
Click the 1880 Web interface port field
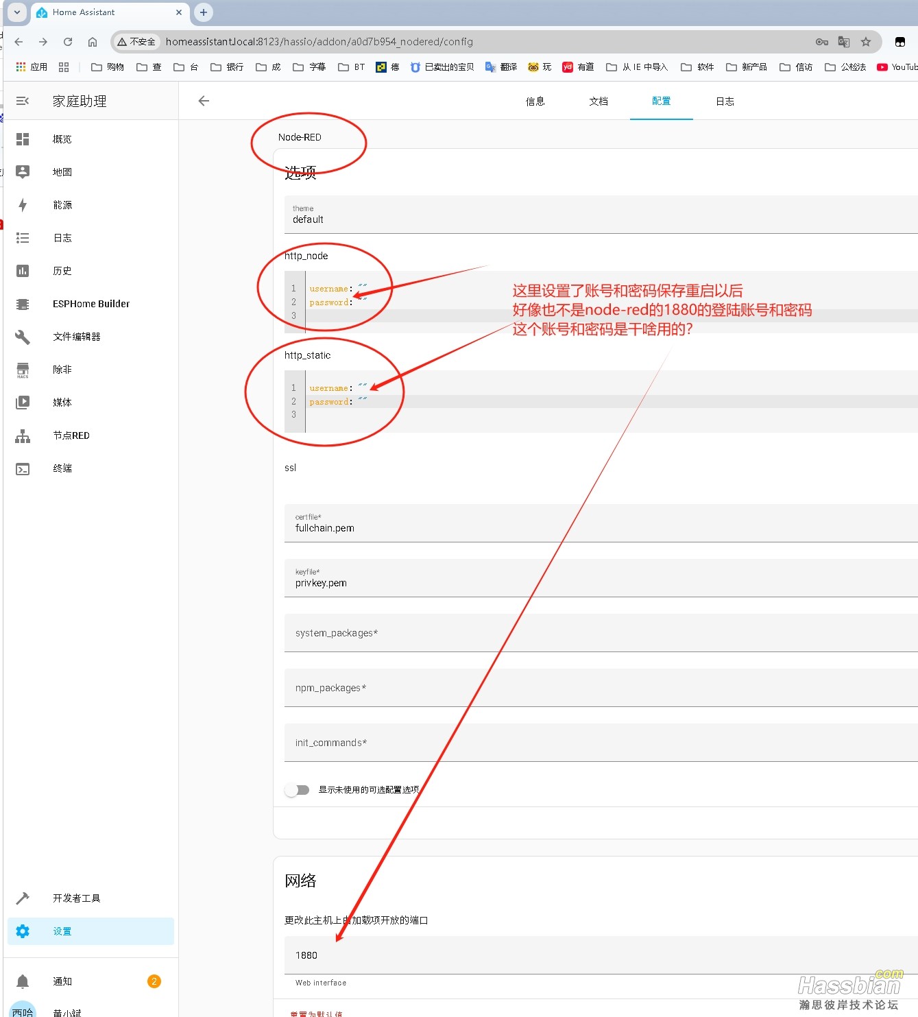click(x=601, y=955)
